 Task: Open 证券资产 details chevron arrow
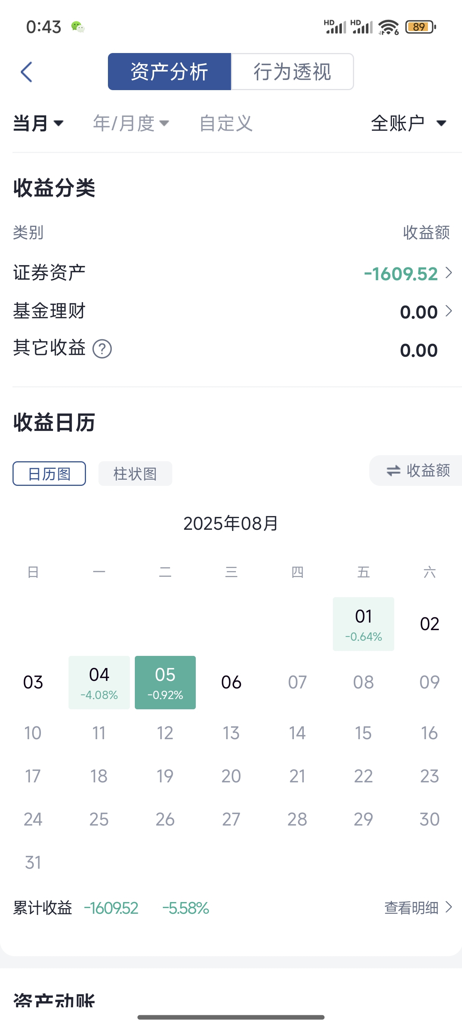[449, 273]
